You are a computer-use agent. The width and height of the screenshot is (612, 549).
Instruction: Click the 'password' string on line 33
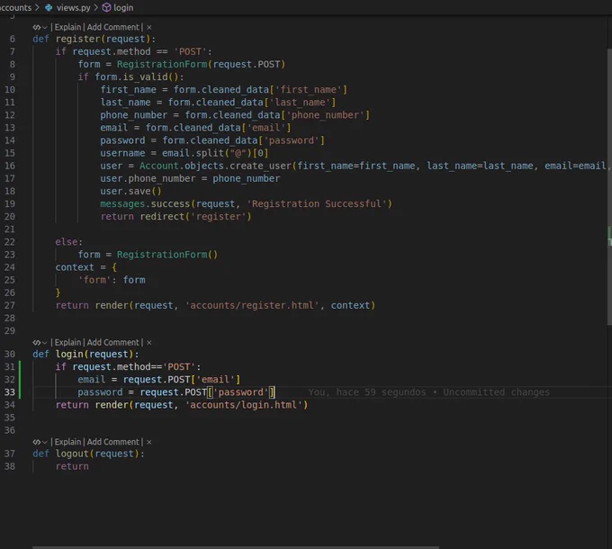click(241, 392)
